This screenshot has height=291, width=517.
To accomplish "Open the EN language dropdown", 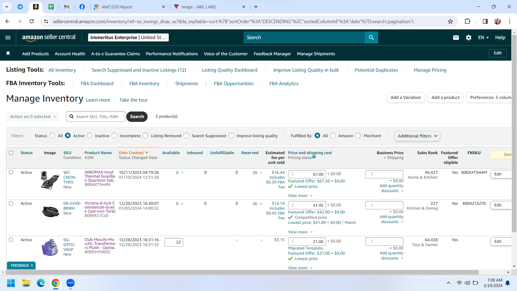I will click(x=483, y=37).
